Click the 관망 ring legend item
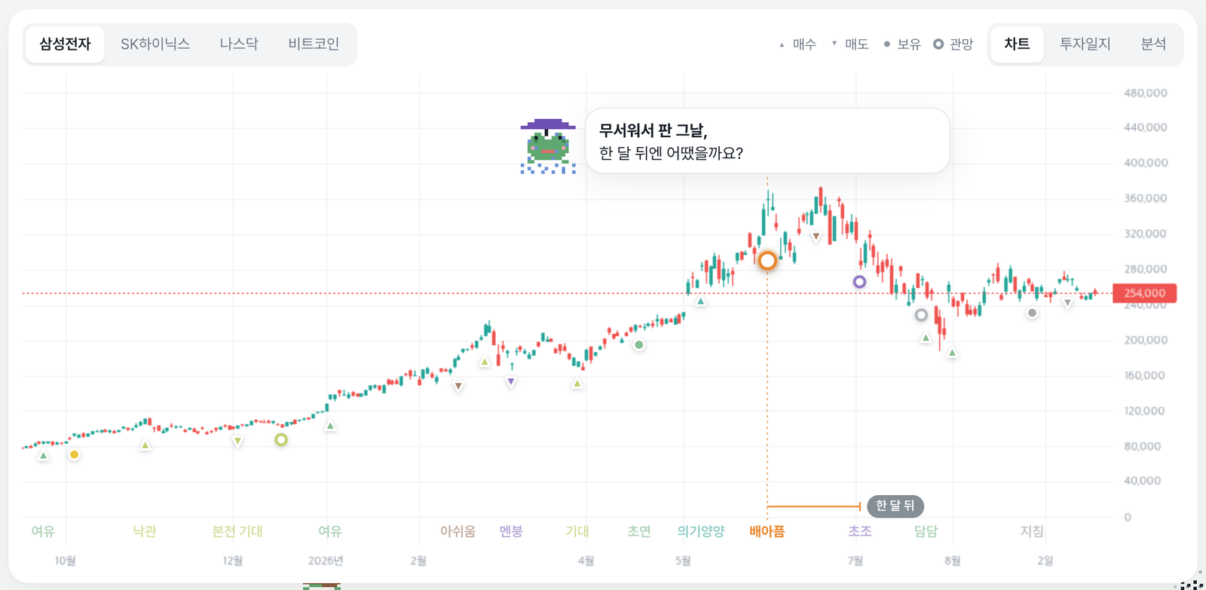Screen dimensions: 1206x590 pos(953,44)
